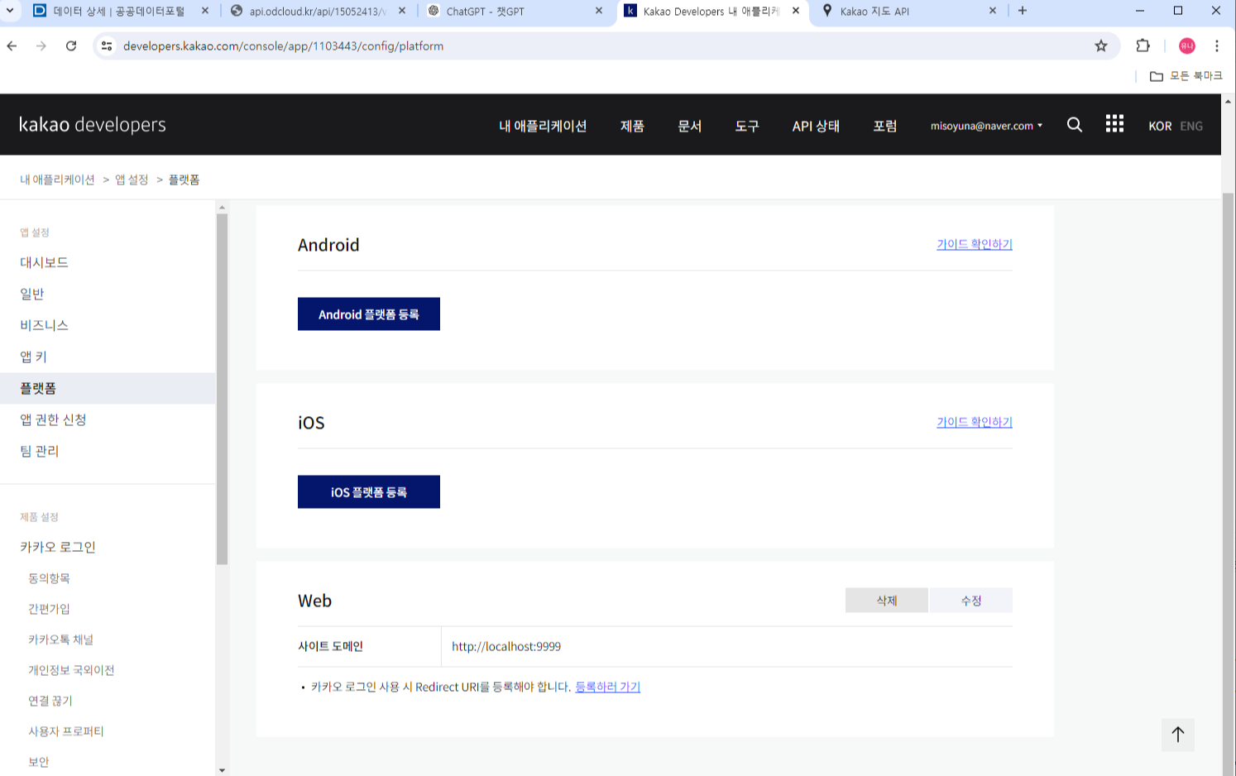Open 간편가입 in the sidebar
This screenshot has height=776, width=1236.
(49, 609)
